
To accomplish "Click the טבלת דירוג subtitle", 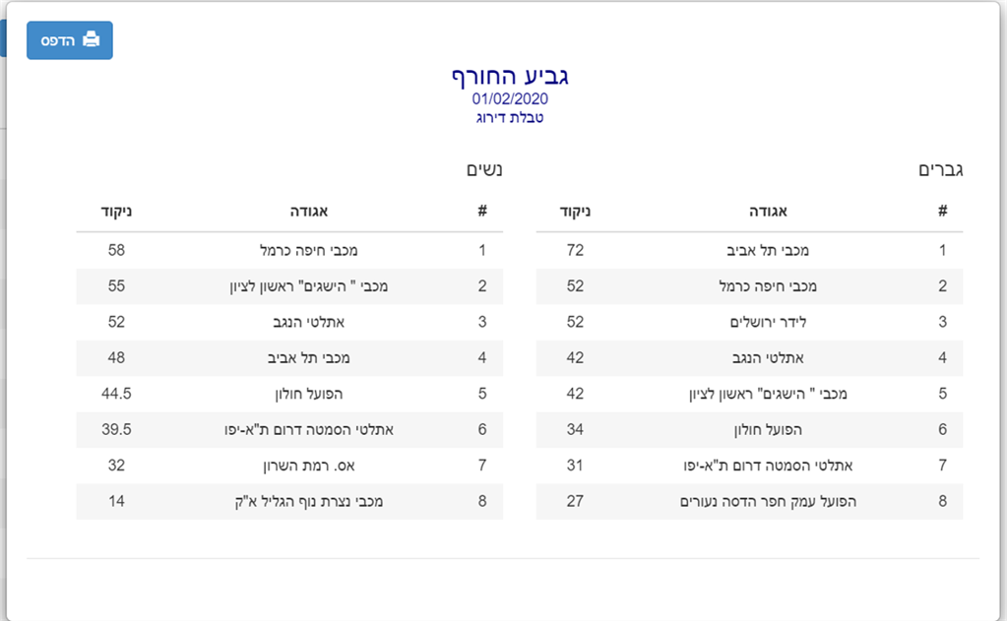I will point(510,117).
